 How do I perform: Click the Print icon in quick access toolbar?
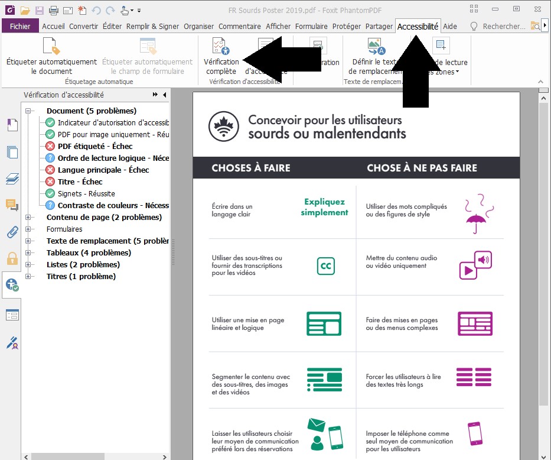[53, 9]
